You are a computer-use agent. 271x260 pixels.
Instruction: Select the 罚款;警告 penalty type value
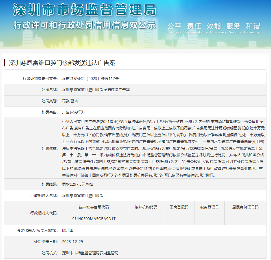(x=70, y=101)
